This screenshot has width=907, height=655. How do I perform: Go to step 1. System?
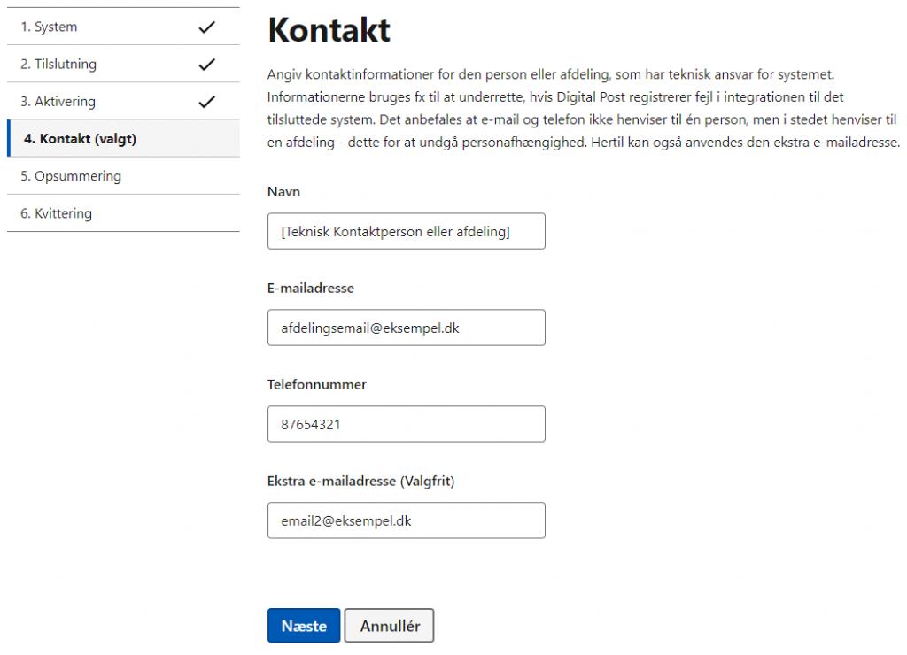pyautogui.click(x=123, y=27)
